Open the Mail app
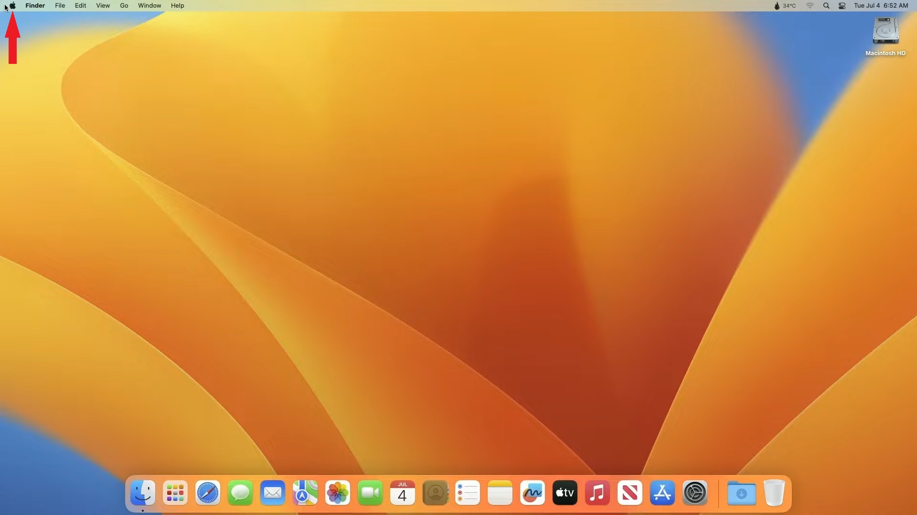The width and height of the screenshot is (917, 515). pos(272,493)
